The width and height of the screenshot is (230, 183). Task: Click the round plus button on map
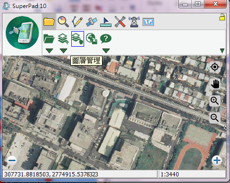coord(217,160)
